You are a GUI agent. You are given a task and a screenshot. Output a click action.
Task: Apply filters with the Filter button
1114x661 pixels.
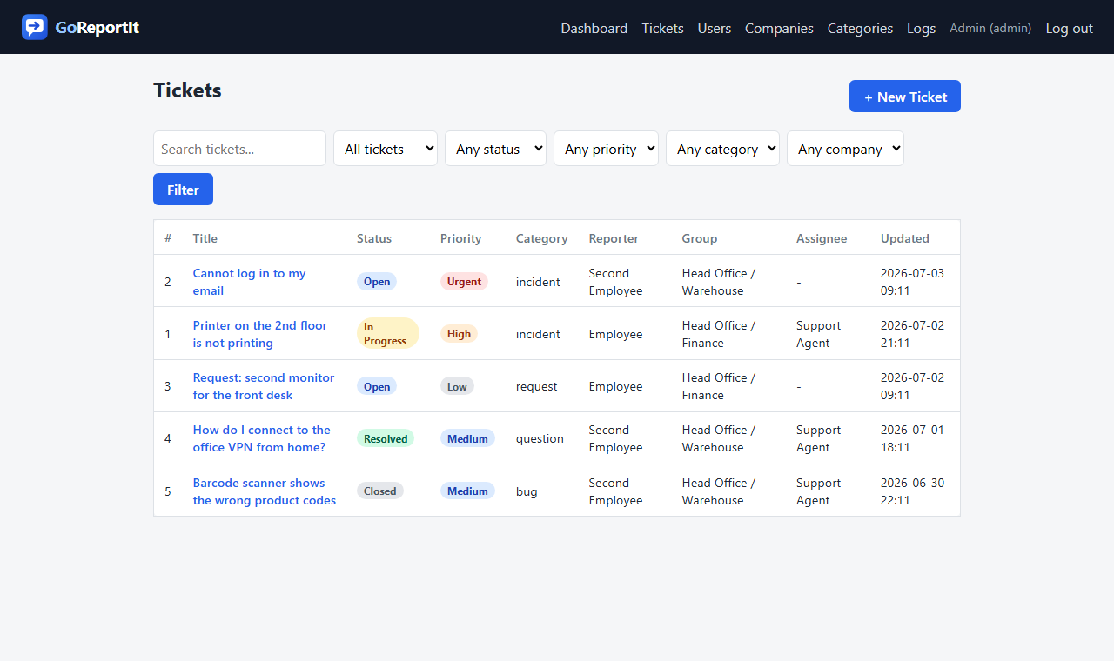coord(183,190)
